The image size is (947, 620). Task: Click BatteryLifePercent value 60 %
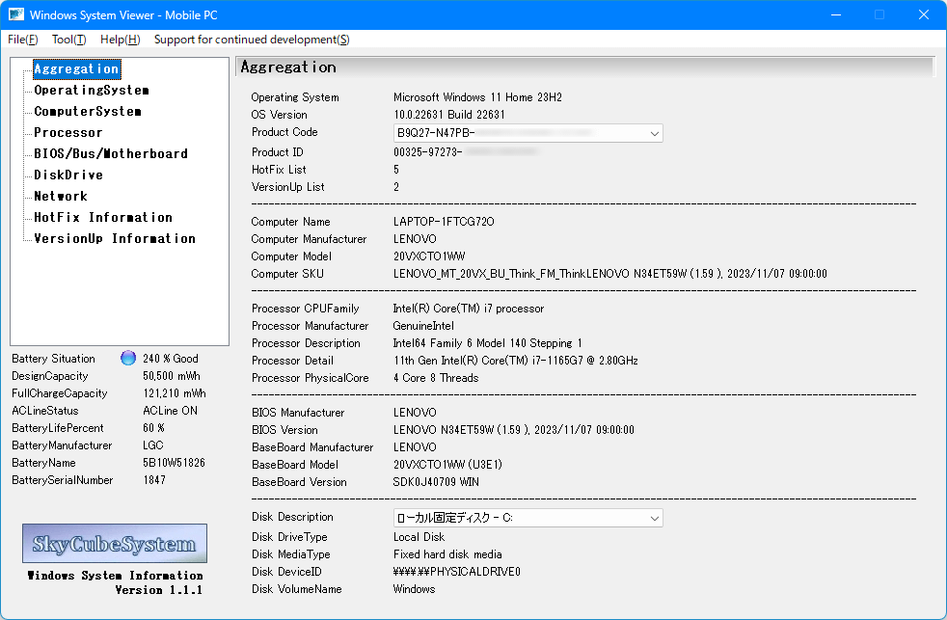[x=154, y=428]
